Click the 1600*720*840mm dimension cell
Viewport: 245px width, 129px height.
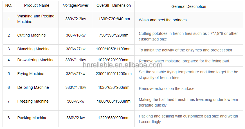tap(114, 19)
